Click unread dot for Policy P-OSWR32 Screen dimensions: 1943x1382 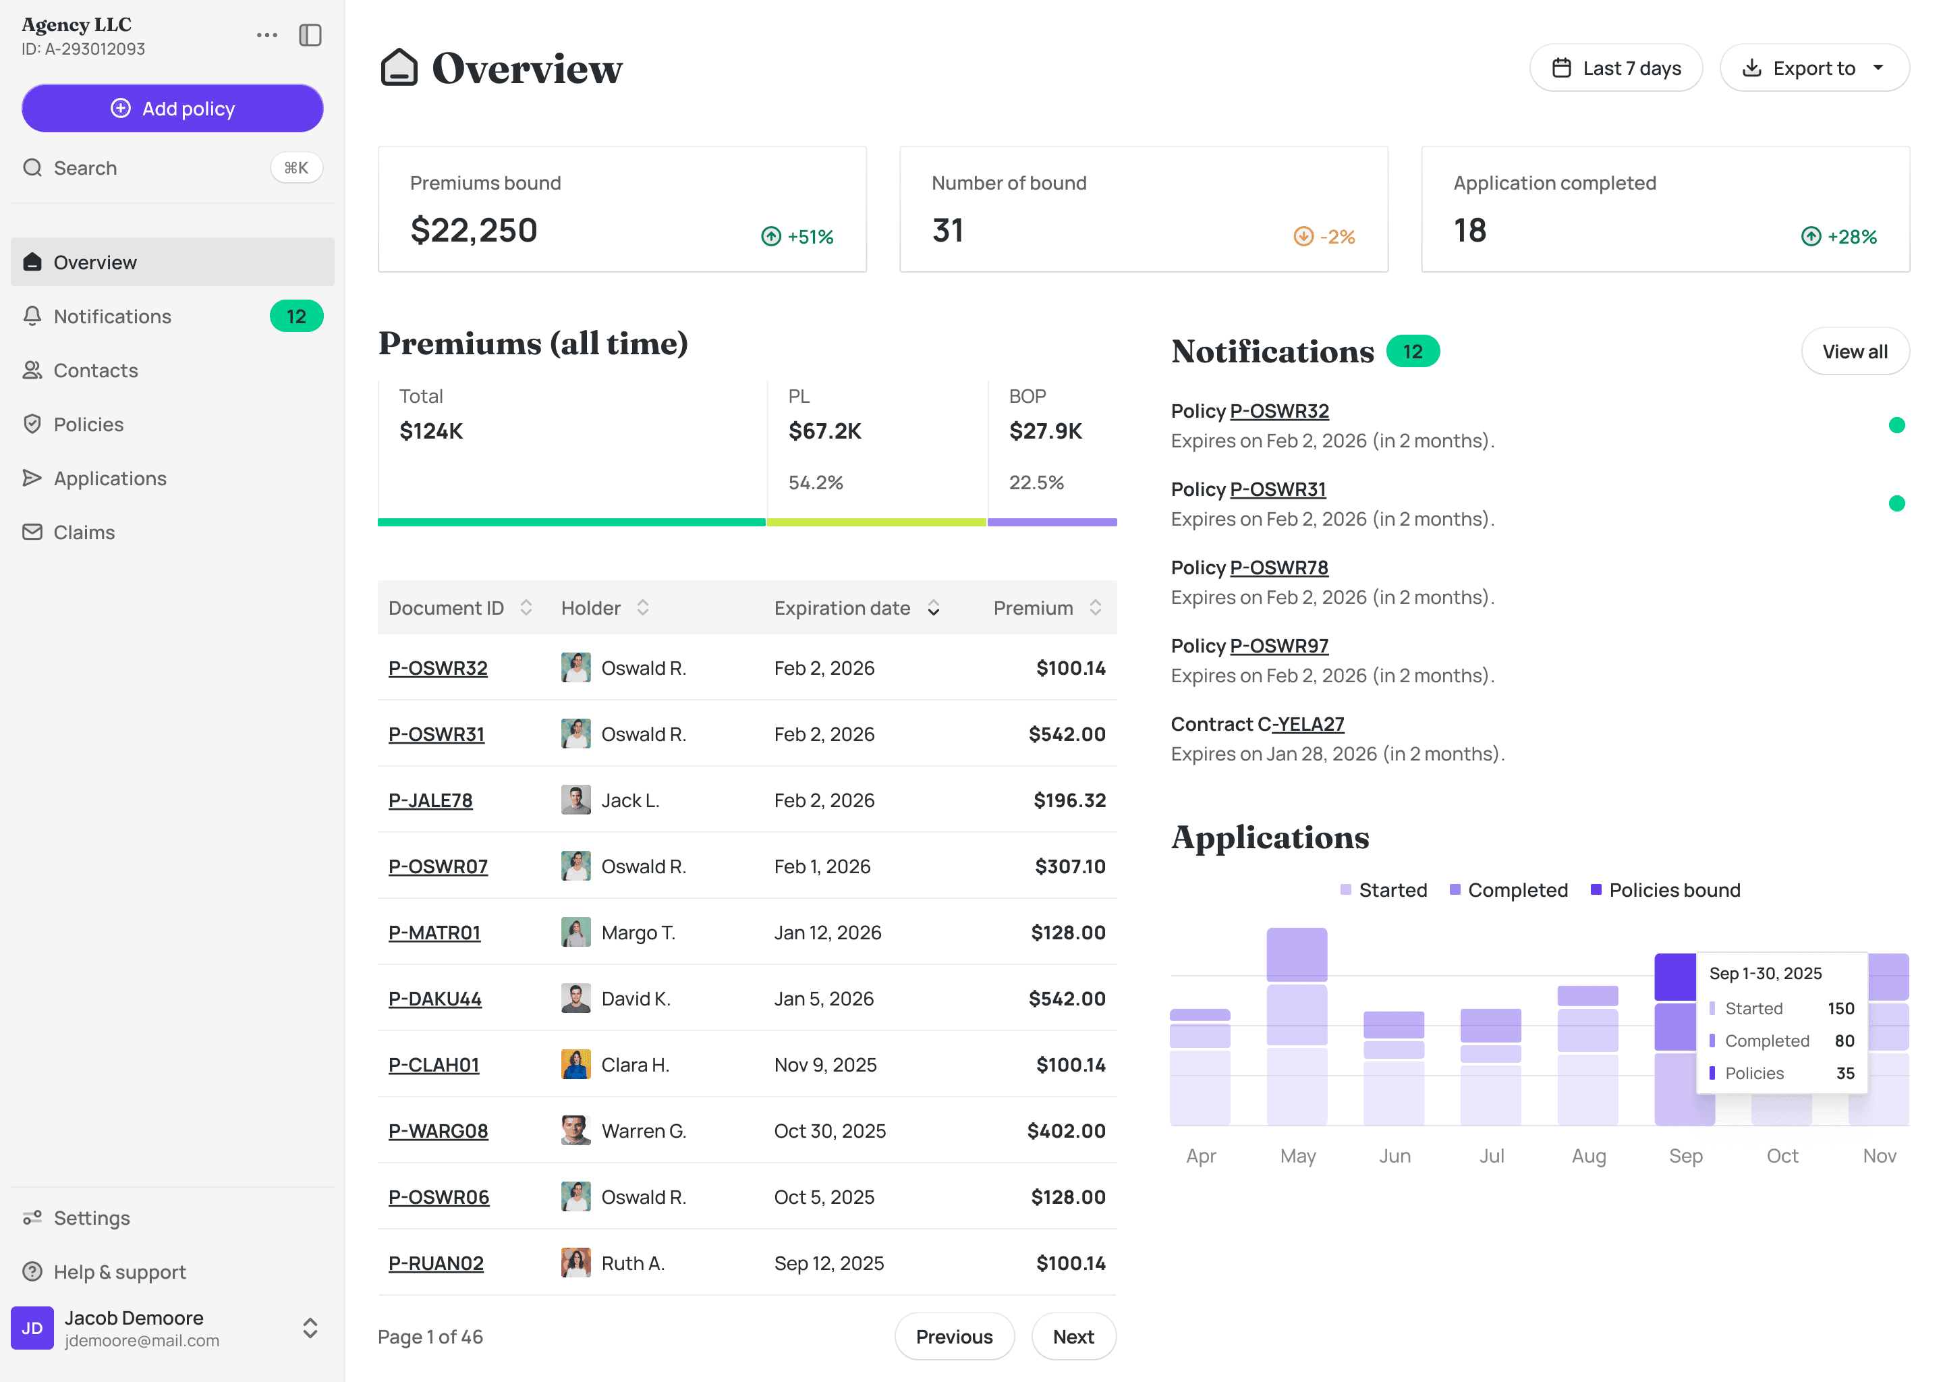pyautogui.click(x=1896, y=424)
